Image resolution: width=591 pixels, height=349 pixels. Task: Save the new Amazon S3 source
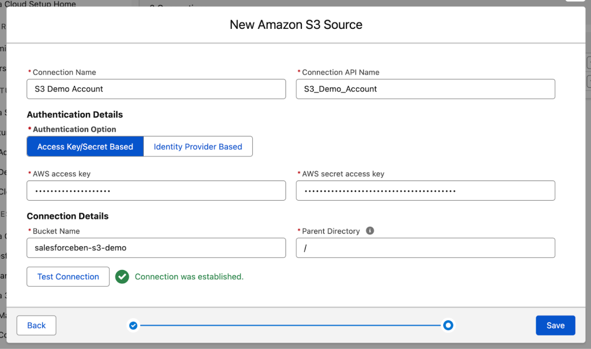555,325
